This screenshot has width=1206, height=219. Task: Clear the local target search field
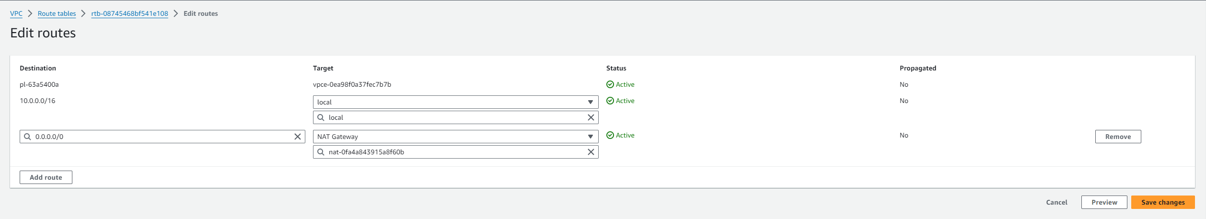591,117
